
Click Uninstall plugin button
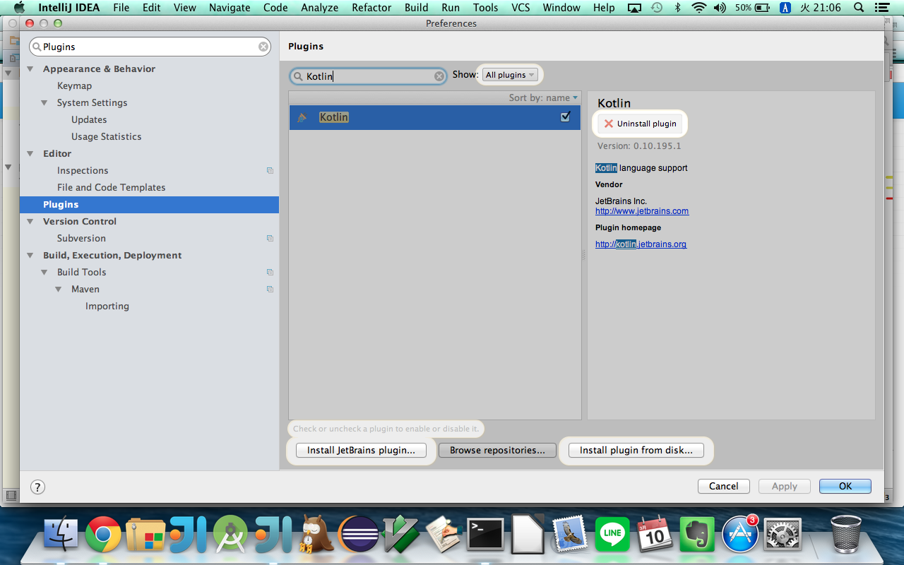640,124
